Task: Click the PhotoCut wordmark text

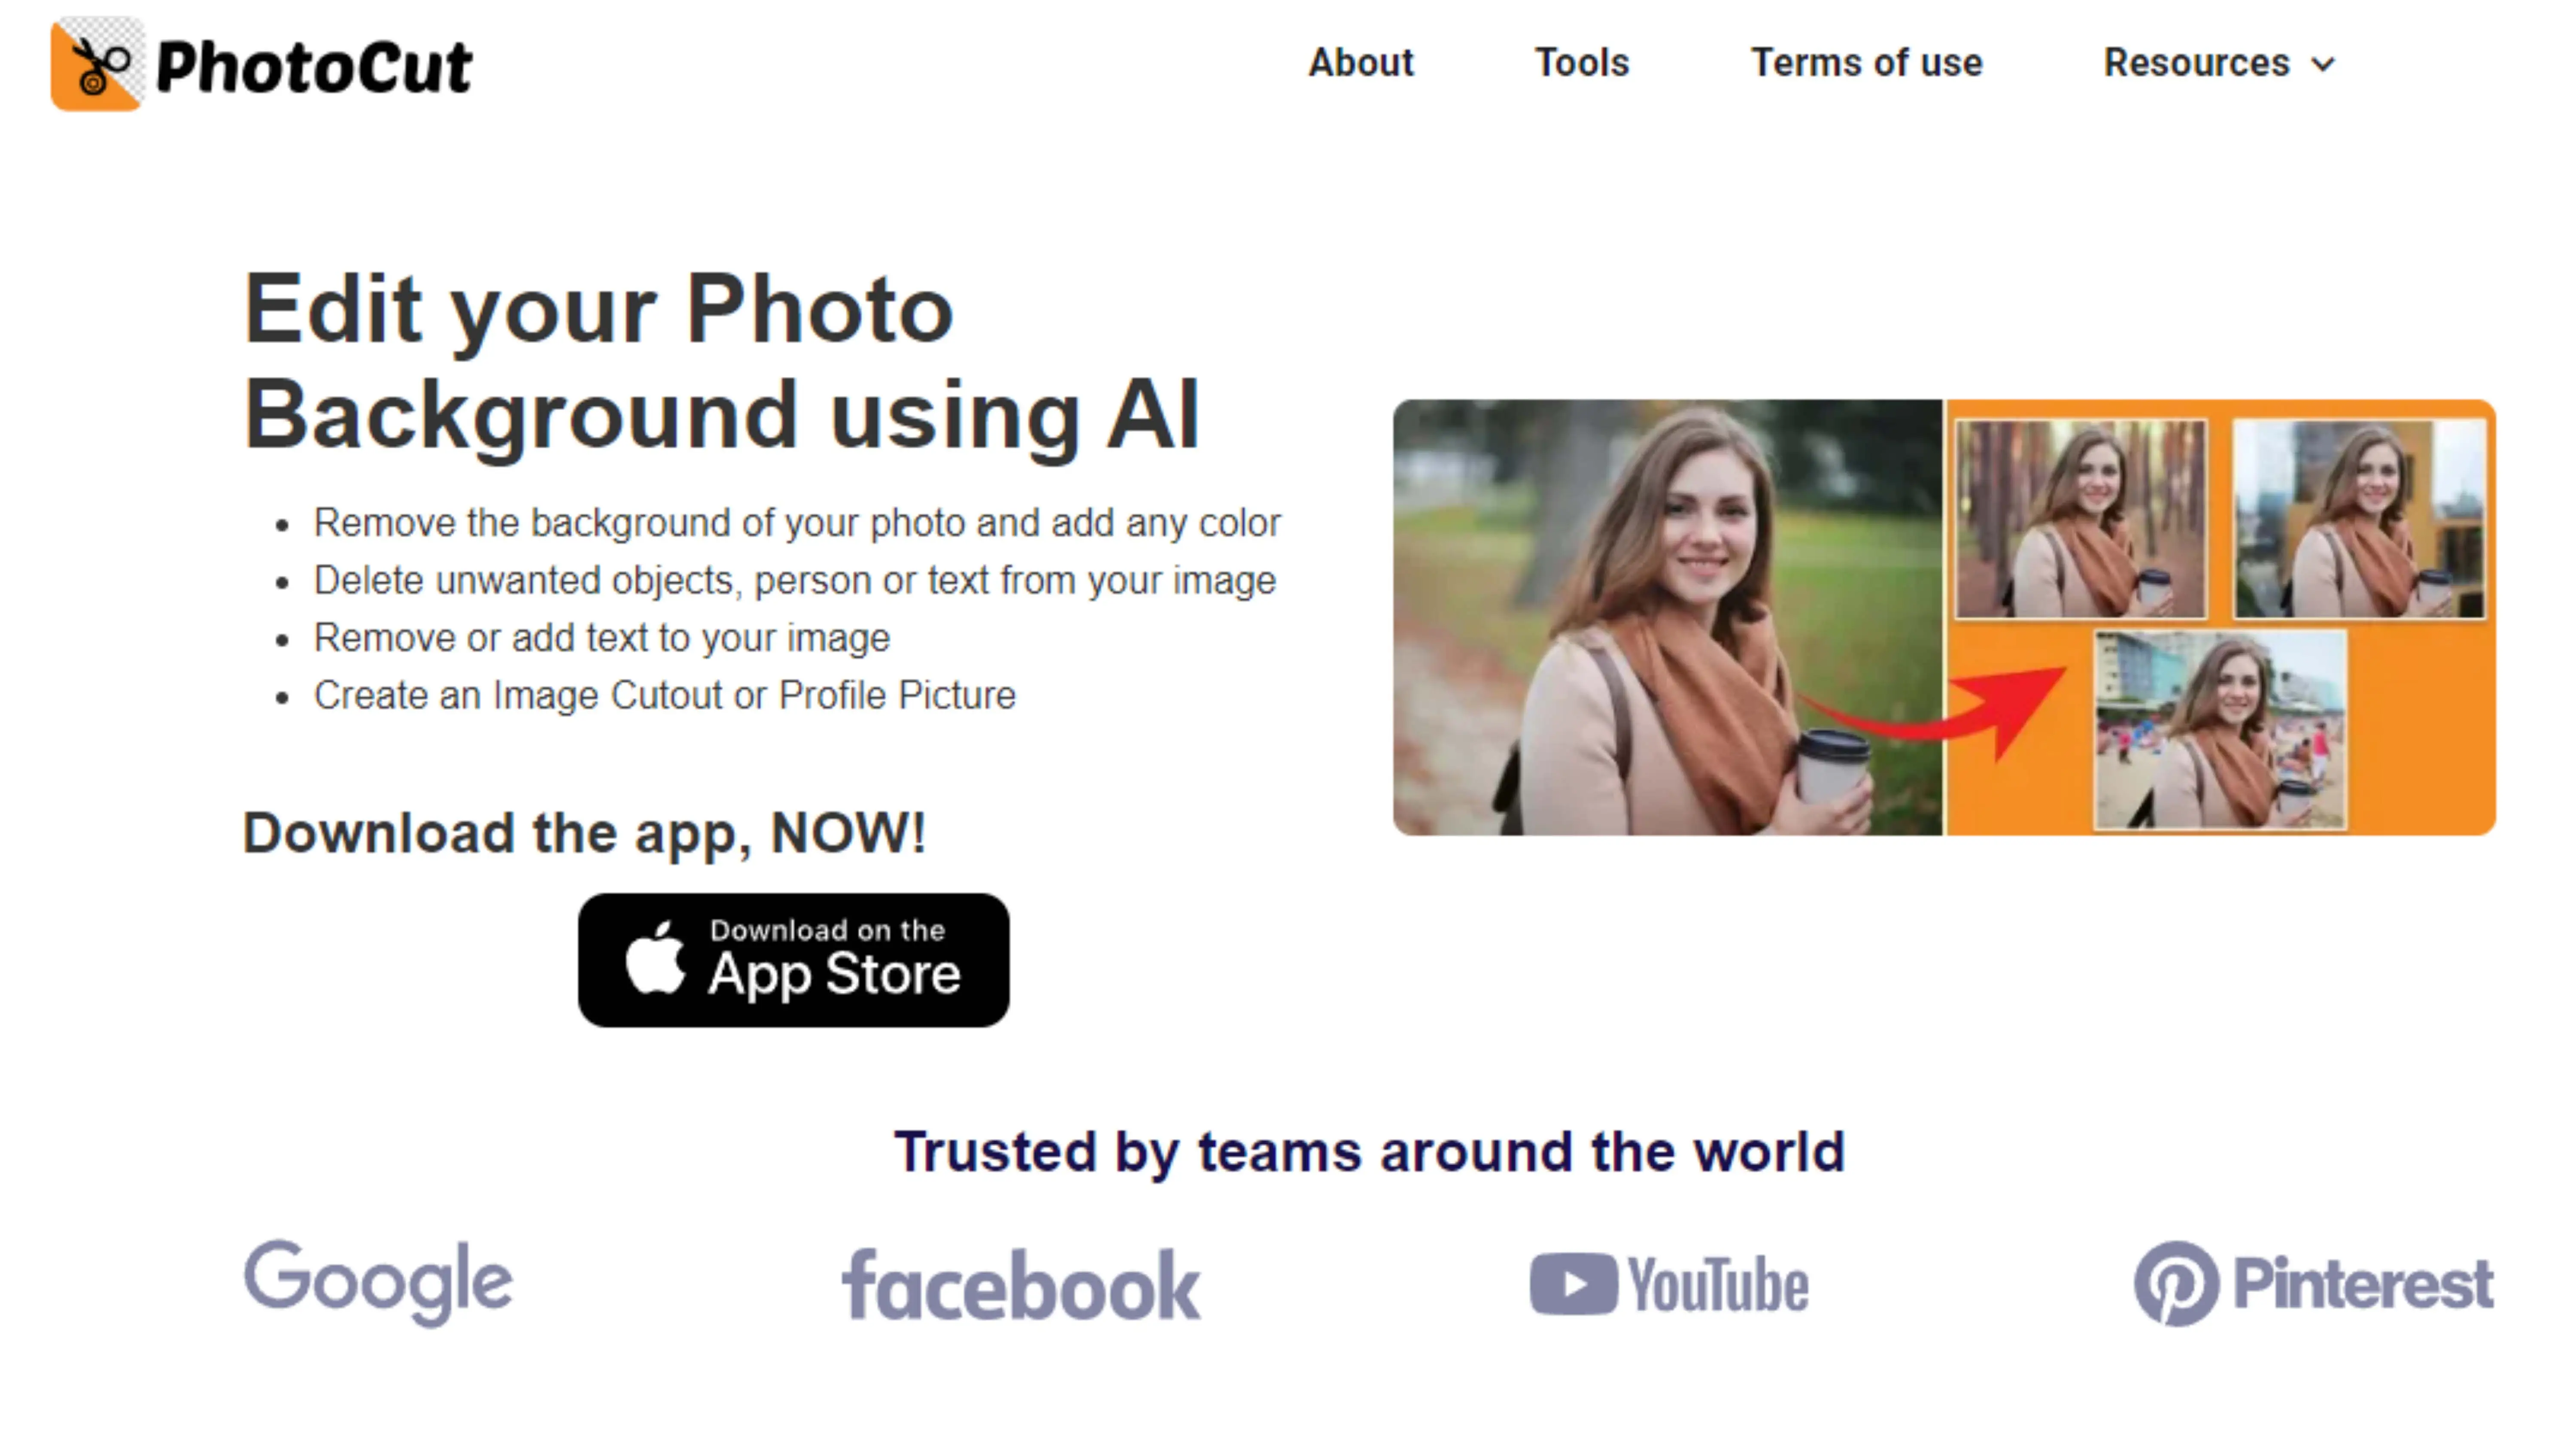Action: click(x=314, y=68)
